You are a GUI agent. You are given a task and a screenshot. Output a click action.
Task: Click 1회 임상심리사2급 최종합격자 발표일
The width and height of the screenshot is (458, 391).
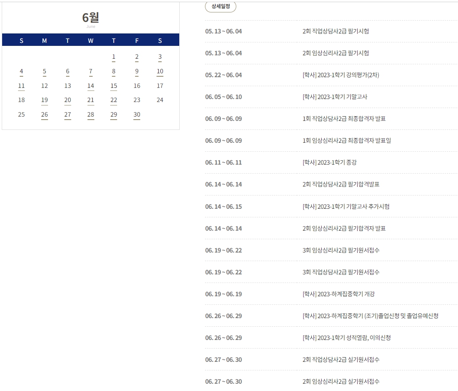tap(347, 141)
